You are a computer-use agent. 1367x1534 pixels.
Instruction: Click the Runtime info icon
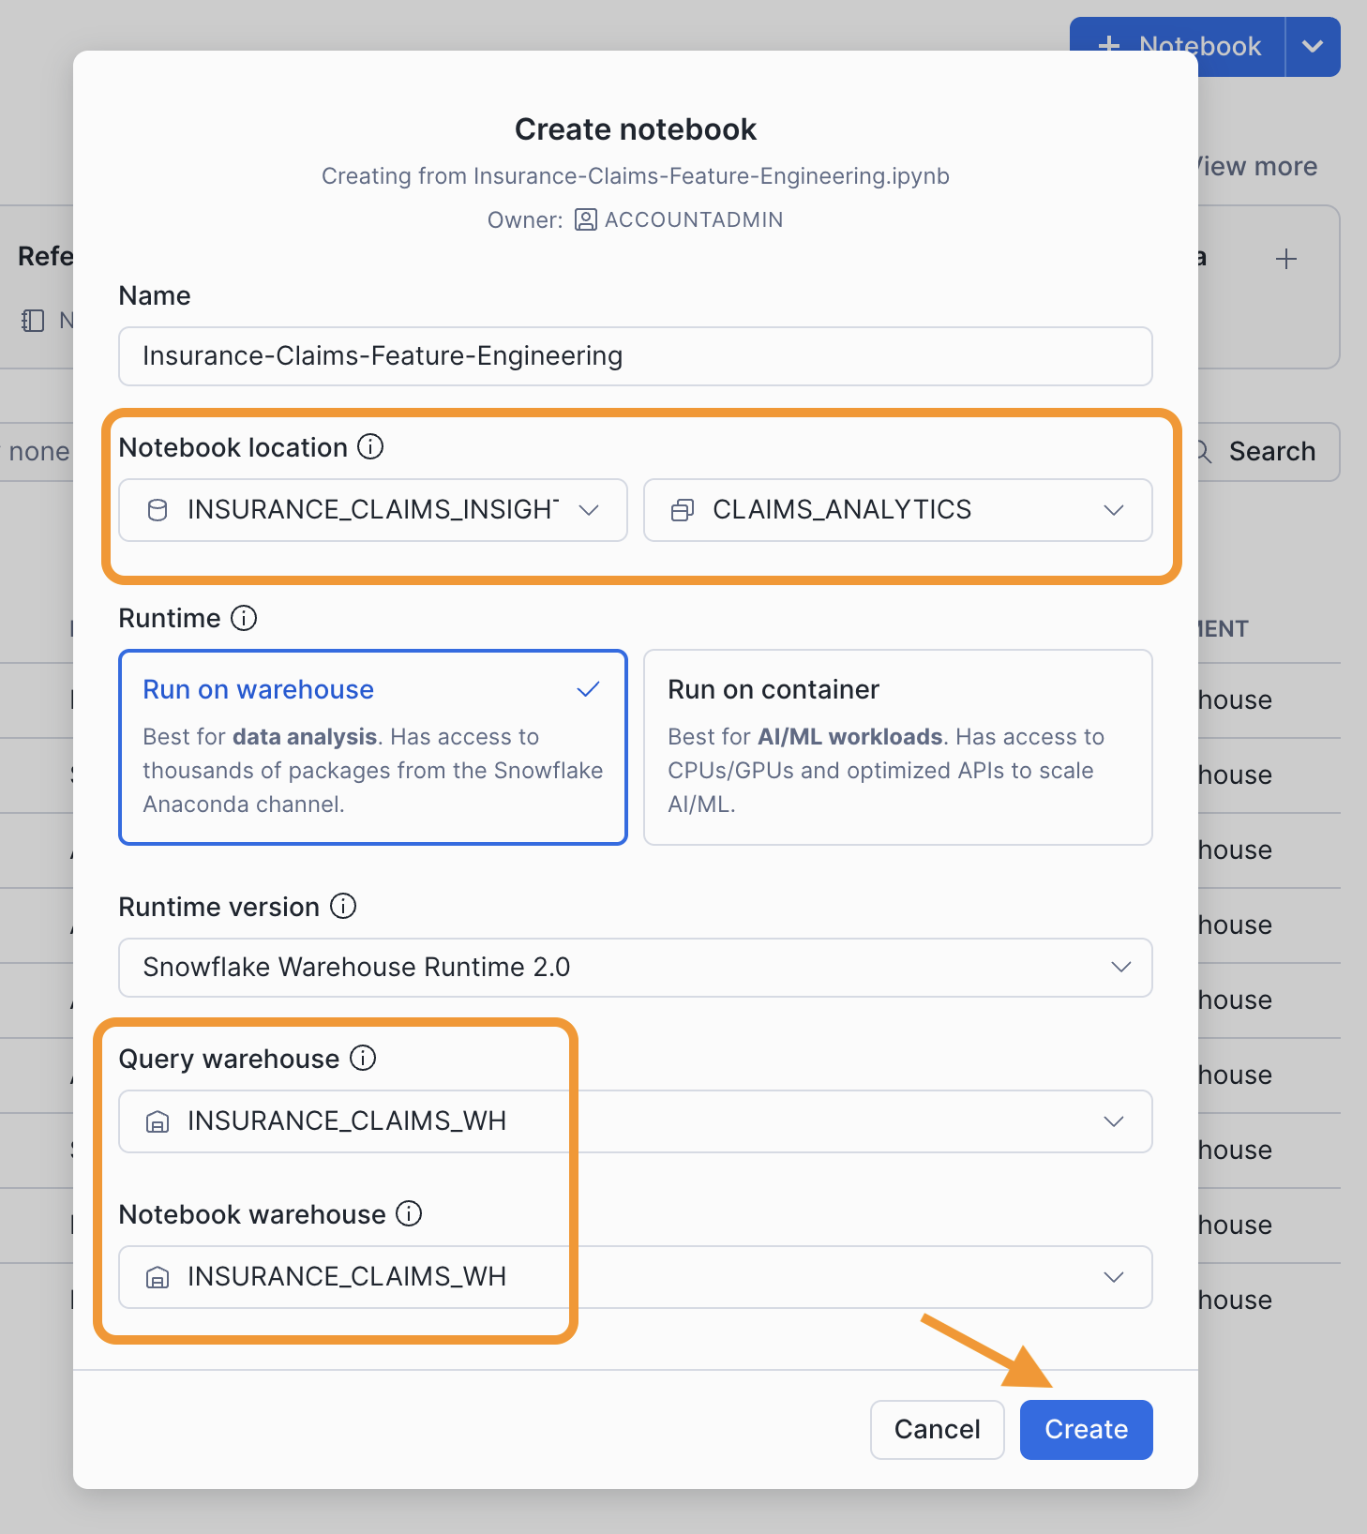(245, 618)
